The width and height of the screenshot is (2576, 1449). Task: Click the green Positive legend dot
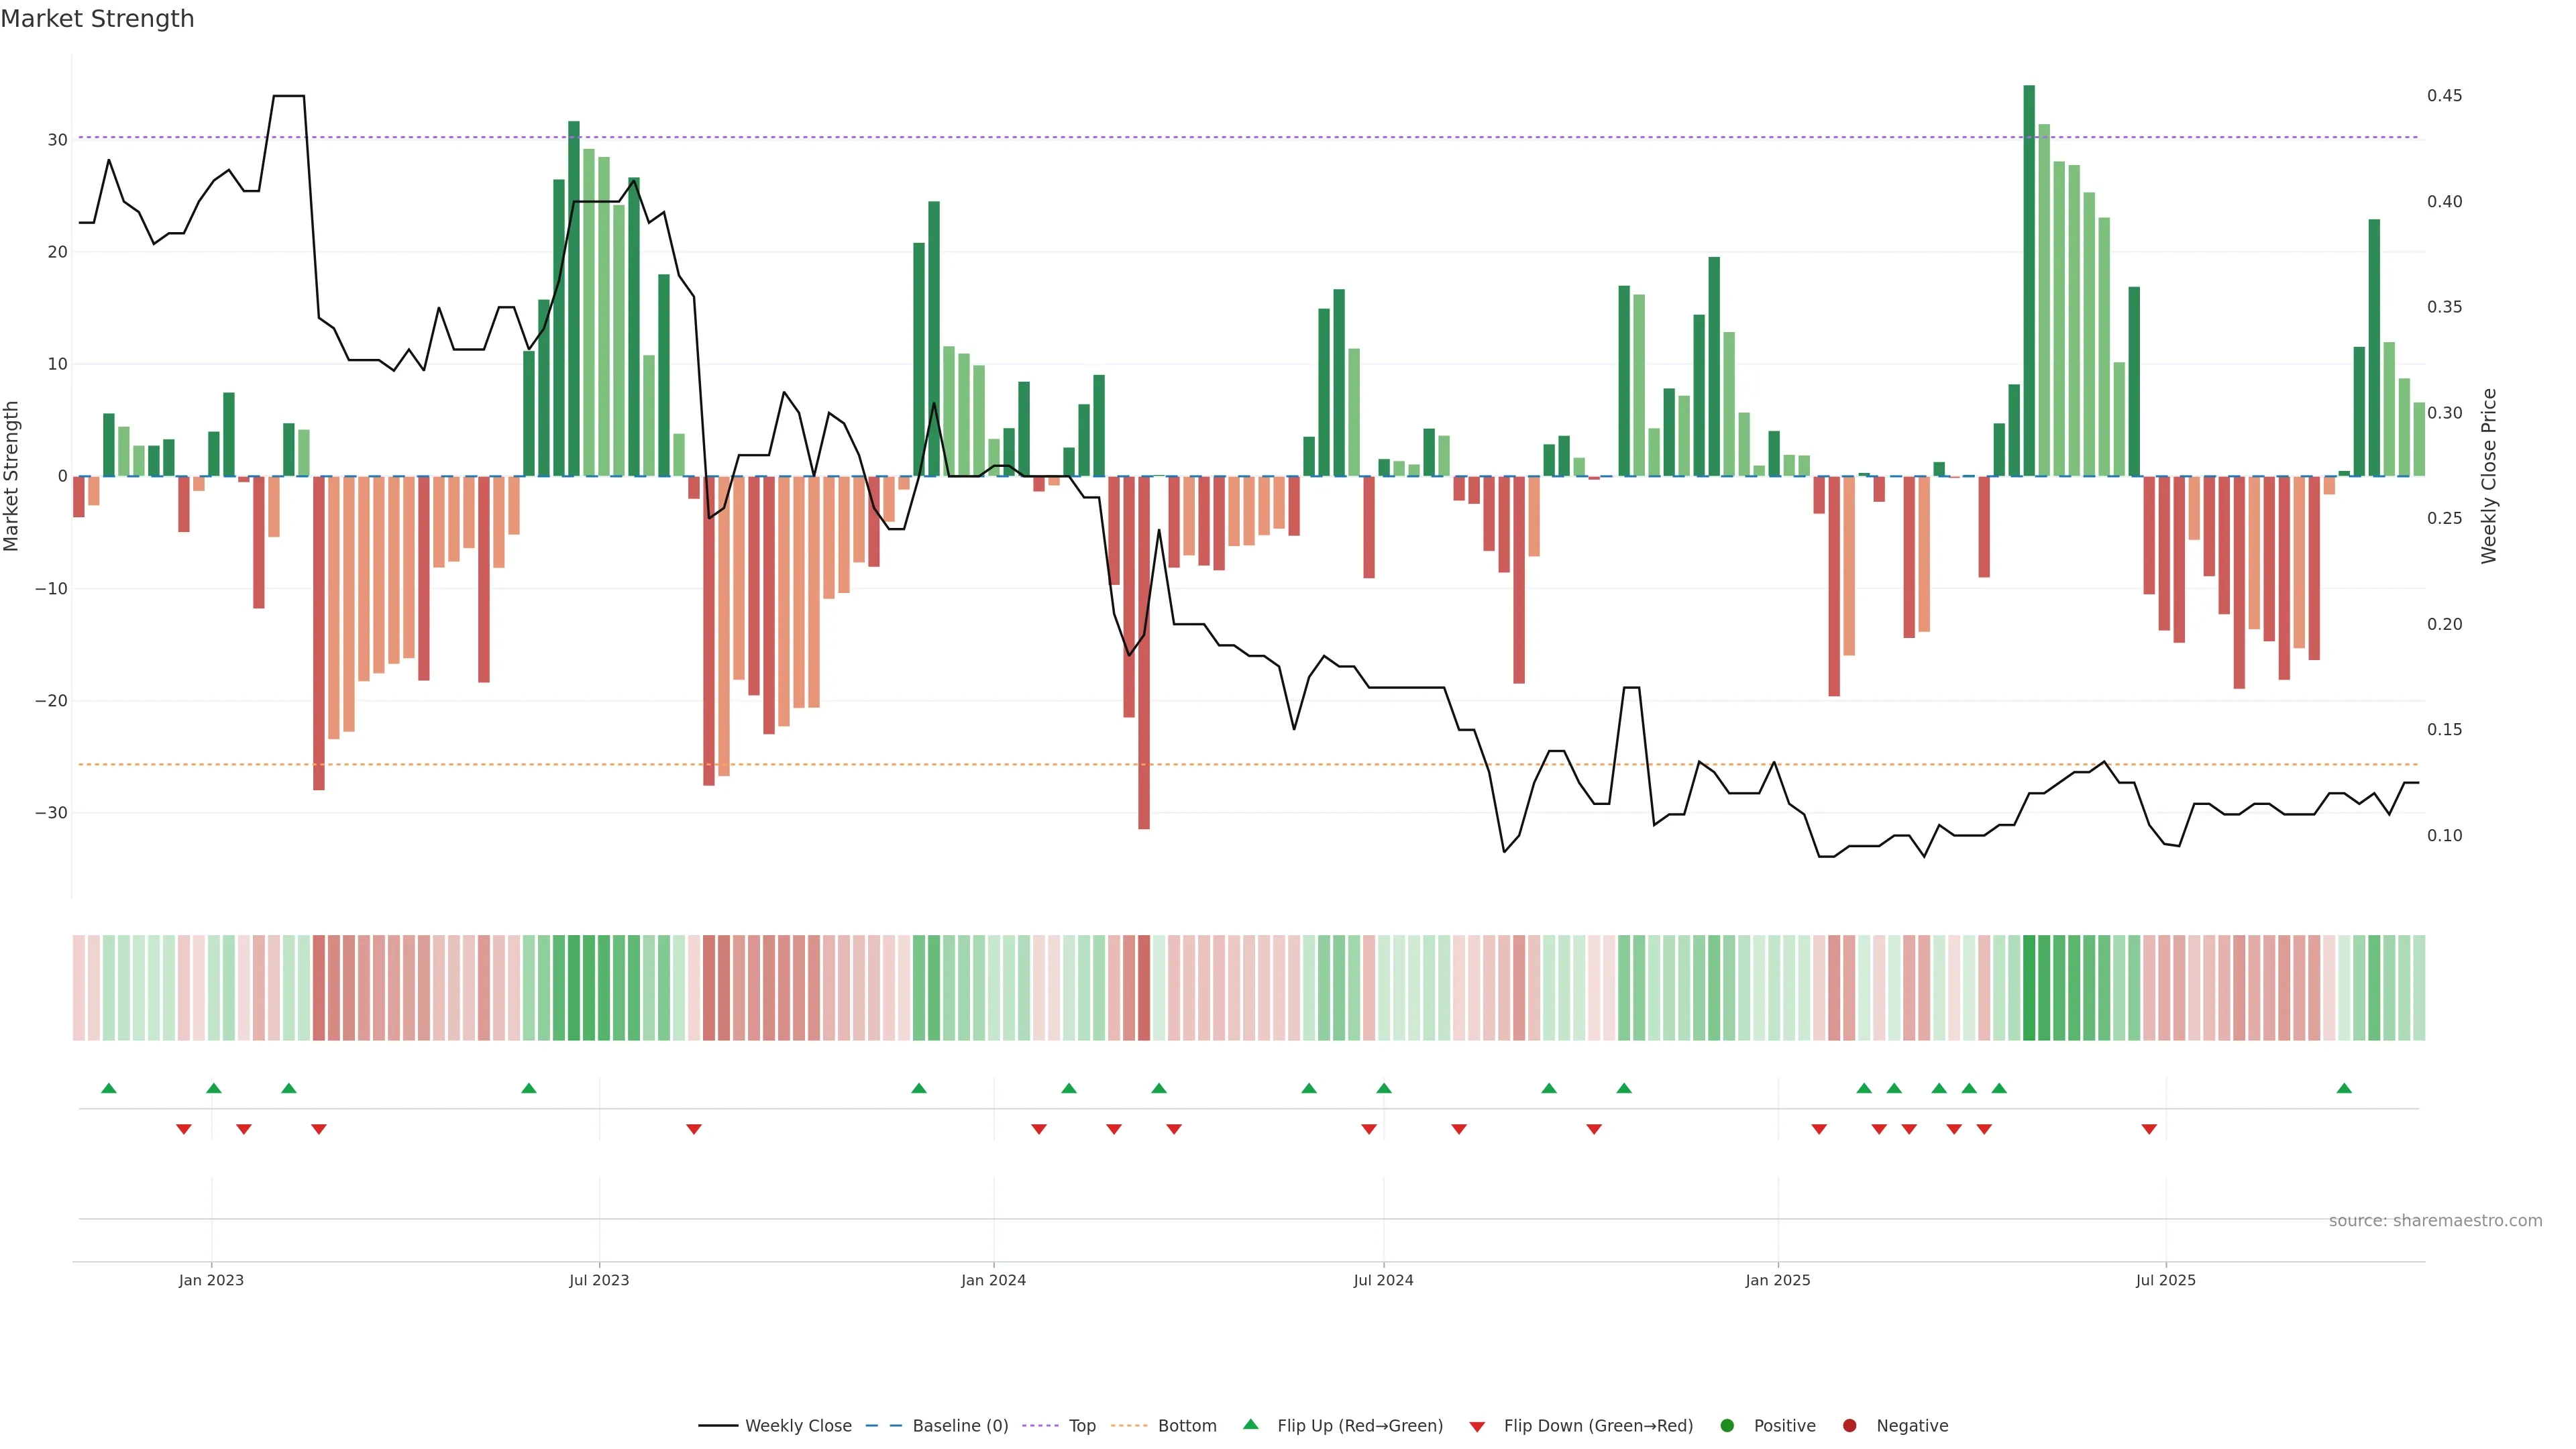(x=1727, y=1425)
